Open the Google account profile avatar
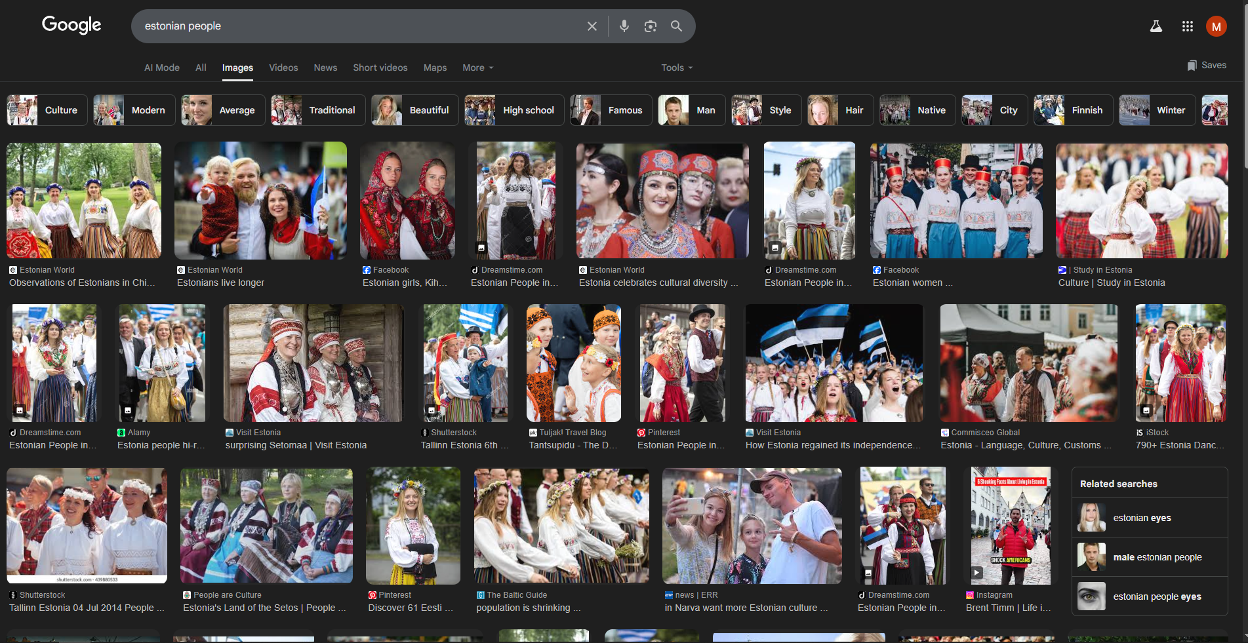The height and width of the screenshot is (643, 1248). click(x=1216, y=26)
